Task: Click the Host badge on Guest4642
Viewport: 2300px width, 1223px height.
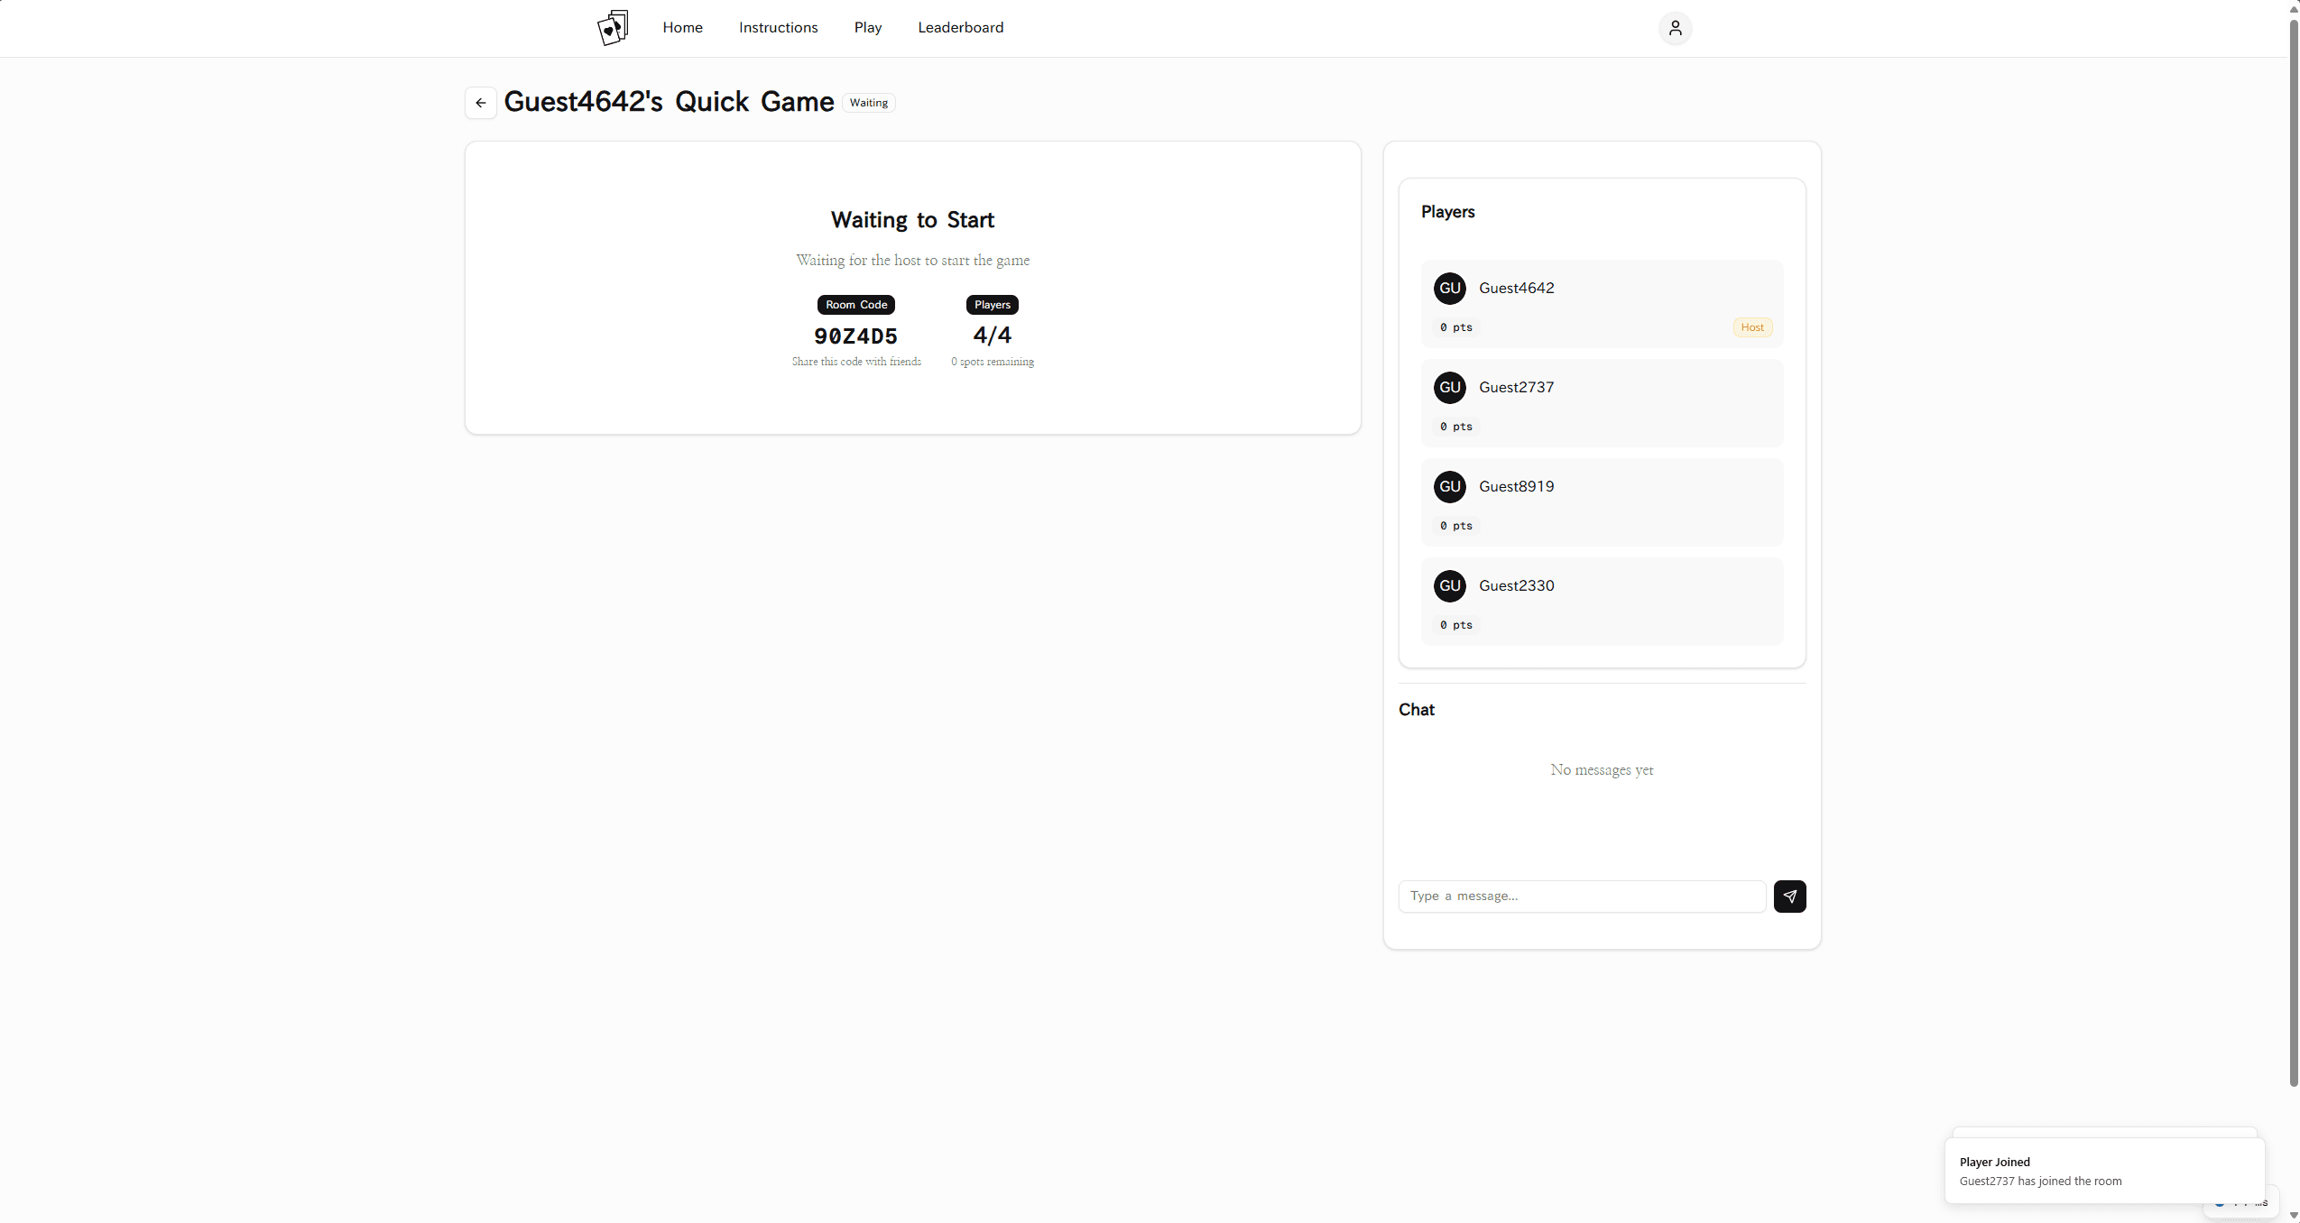Action: (x=1751, y=327)
